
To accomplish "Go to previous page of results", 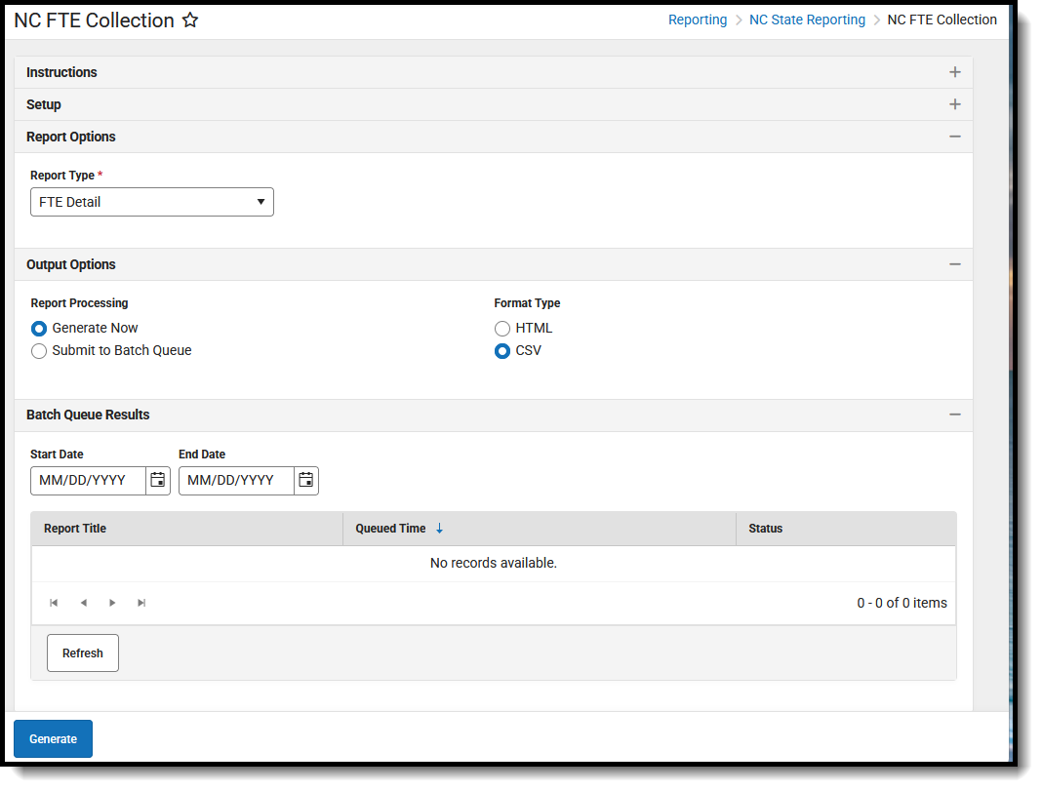I will tap(84, 603).
